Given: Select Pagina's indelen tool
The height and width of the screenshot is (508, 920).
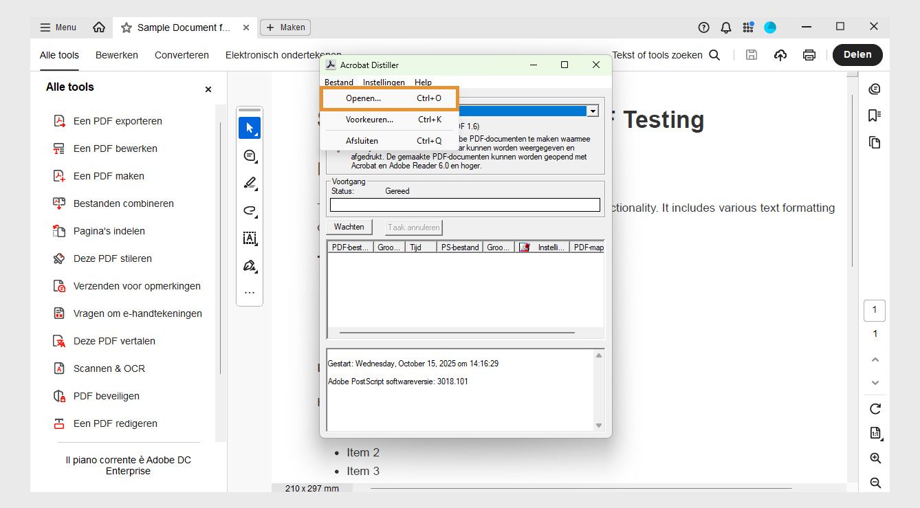Looking at the screenshot, I should (109, 231).
